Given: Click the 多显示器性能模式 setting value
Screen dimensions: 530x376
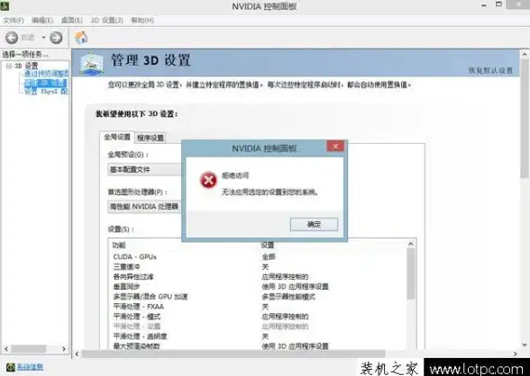Looking at the screenshot, I should coord(288,297).
